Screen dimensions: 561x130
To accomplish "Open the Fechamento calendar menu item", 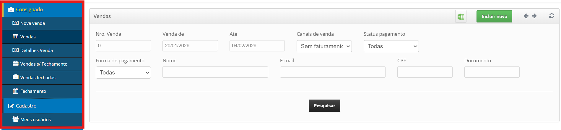I will (33, 91).
